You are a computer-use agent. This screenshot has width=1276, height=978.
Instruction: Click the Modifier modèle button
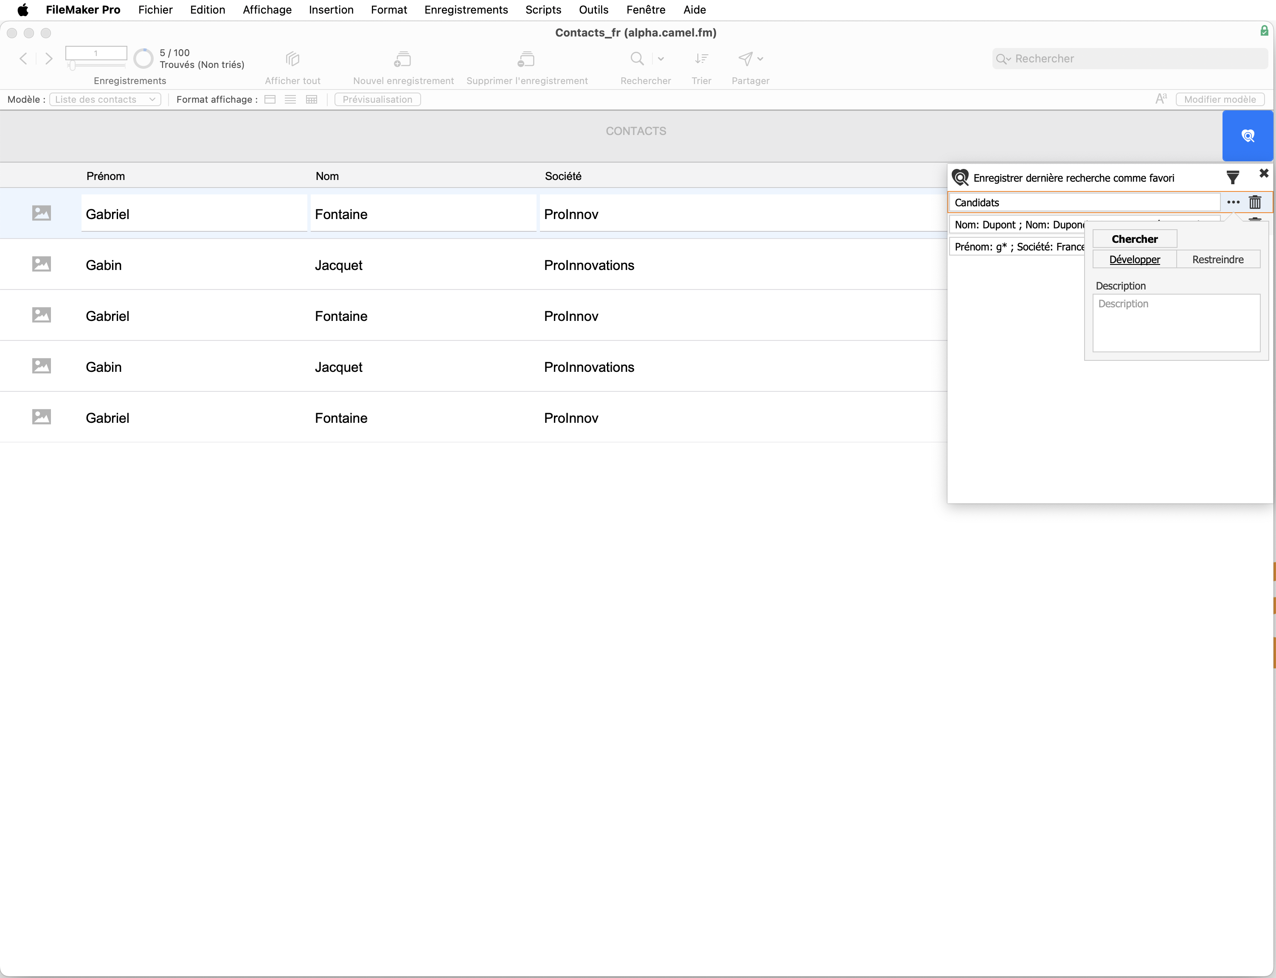(x=1220, y=100)
